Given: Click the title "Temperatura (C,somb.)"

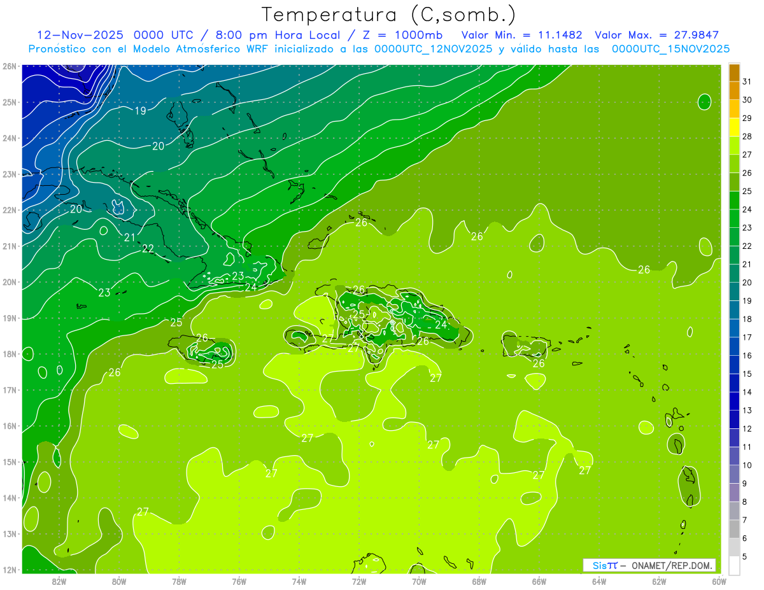Looking at the screenshot, I should click(x=389, y=15).
